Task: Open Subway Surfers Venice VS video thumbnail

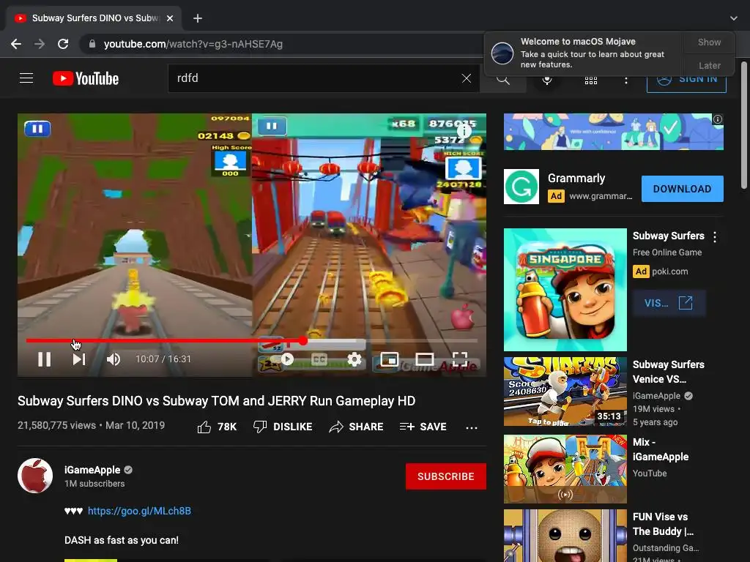Action: coord(565,391)
